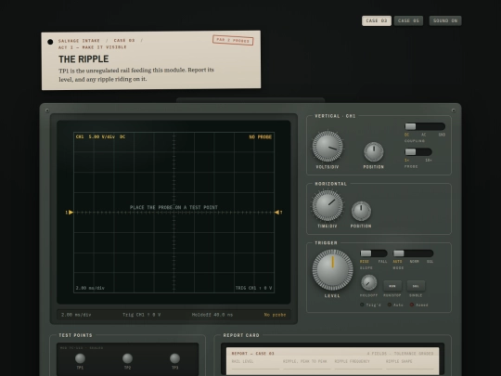This screenshot has width=501, height=376.
Task: Switch to the CASE 05 tab
Action: tap(408, 20)
